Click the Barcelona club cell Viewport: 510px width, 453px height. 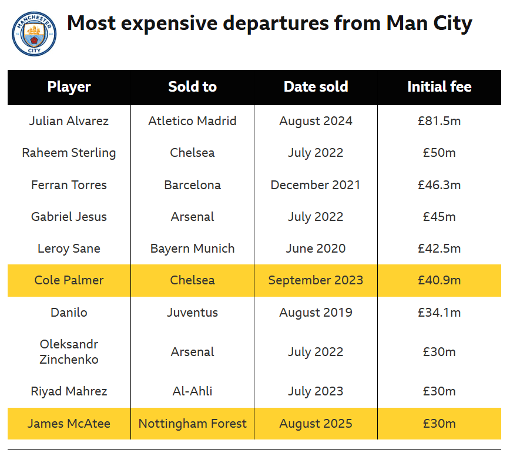pyautogui.click(x=193, y=185)
